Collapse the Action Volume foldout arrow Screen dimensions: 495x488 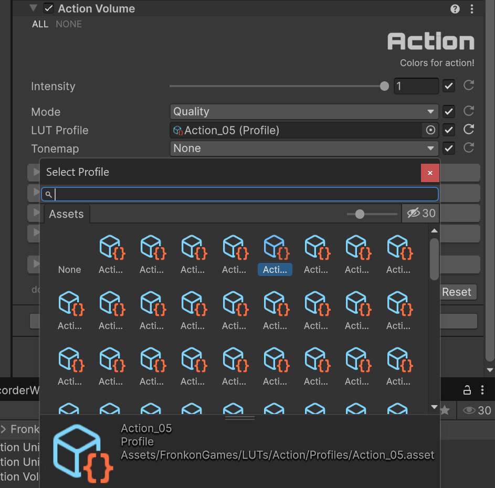pos(34,9)
